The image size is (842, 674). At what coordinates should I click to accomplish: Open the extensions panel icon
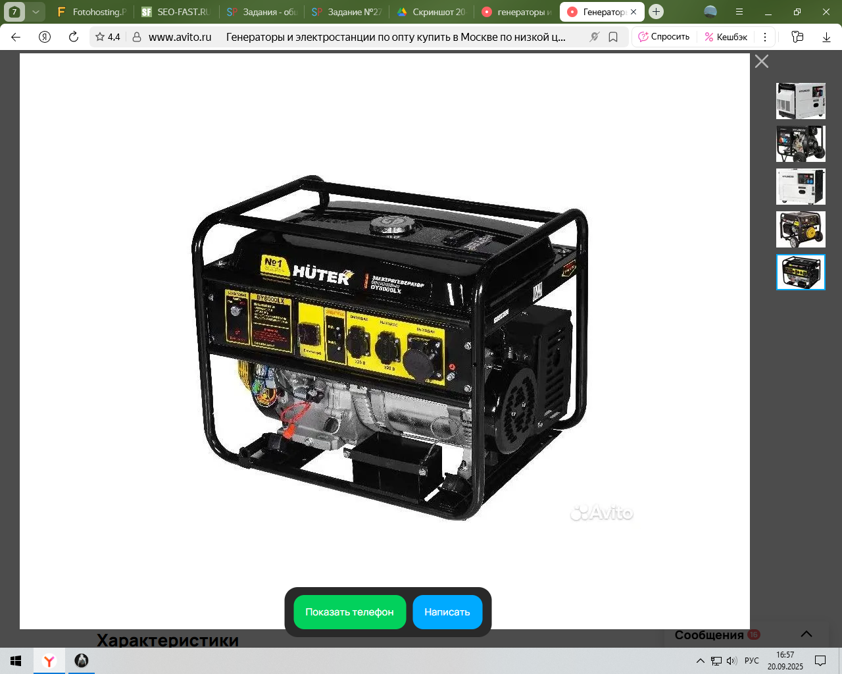pyautogui.click(x=797, y=37)
